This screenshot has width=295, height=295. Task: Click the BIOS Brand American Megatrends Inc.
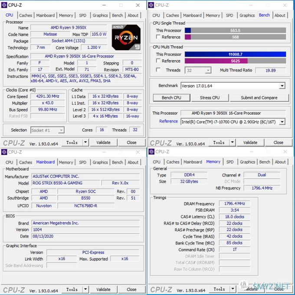click(85, 223)
